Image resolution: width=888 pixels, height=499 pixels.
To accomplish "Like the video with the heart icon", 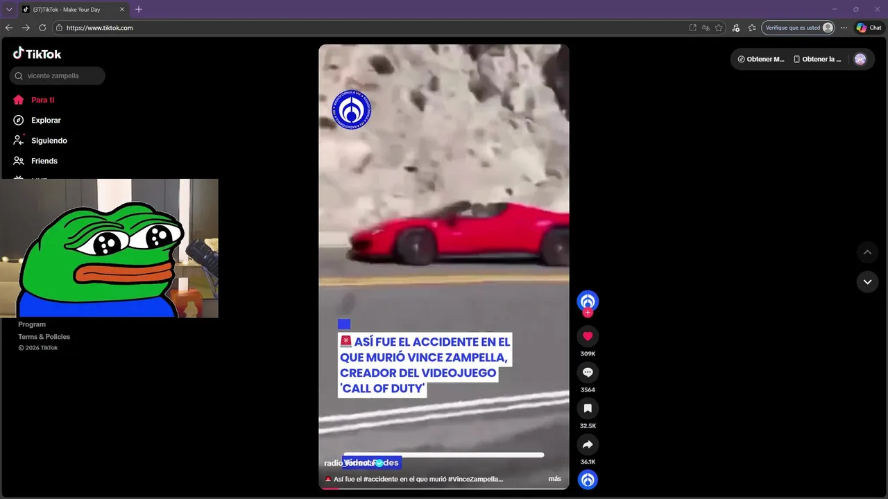I will pos(588,336).
